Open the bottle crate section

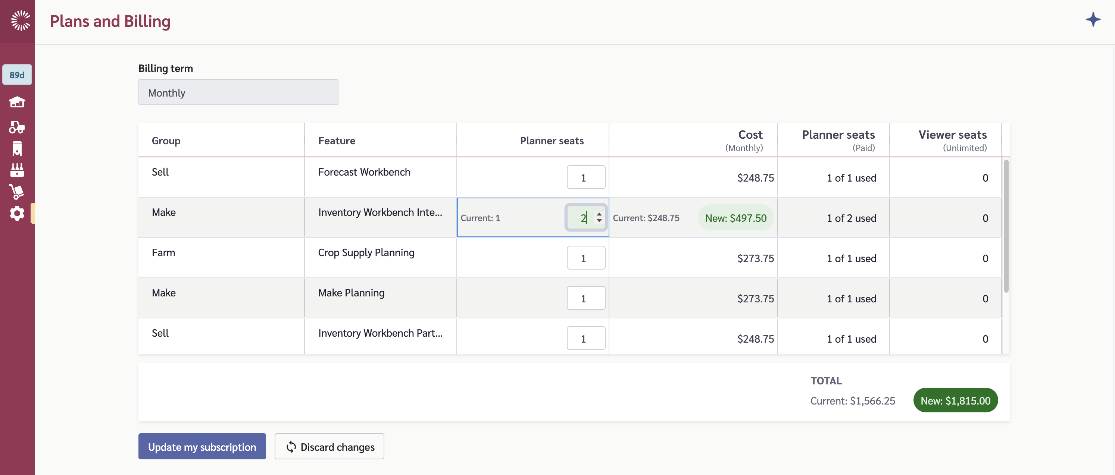[x=17, y=170]
